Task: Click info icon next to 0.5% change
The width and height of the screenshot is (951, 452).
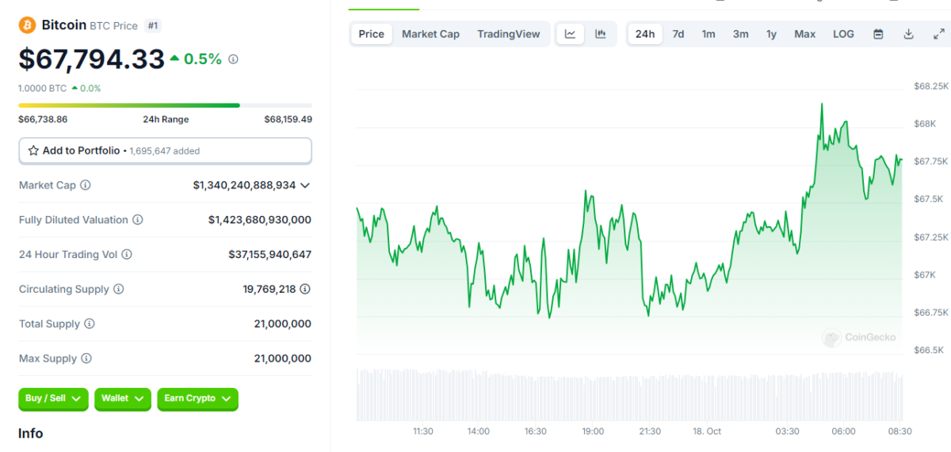Action: [233, 59]
